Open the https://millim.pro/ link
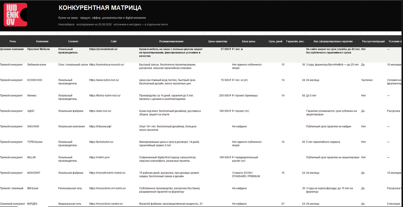403x207 pixels. click(100, 157)
